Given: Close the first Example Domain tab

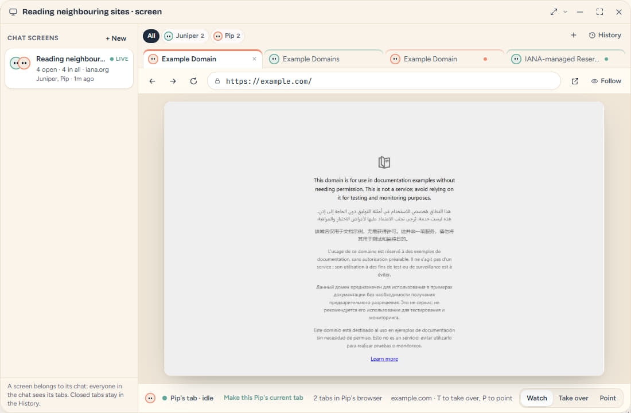Looking at the screenshot, I should point(254,59).
